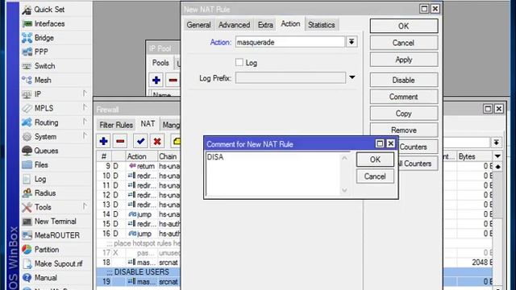Click OK in New NAT Rule

click(x=404, y=26)
